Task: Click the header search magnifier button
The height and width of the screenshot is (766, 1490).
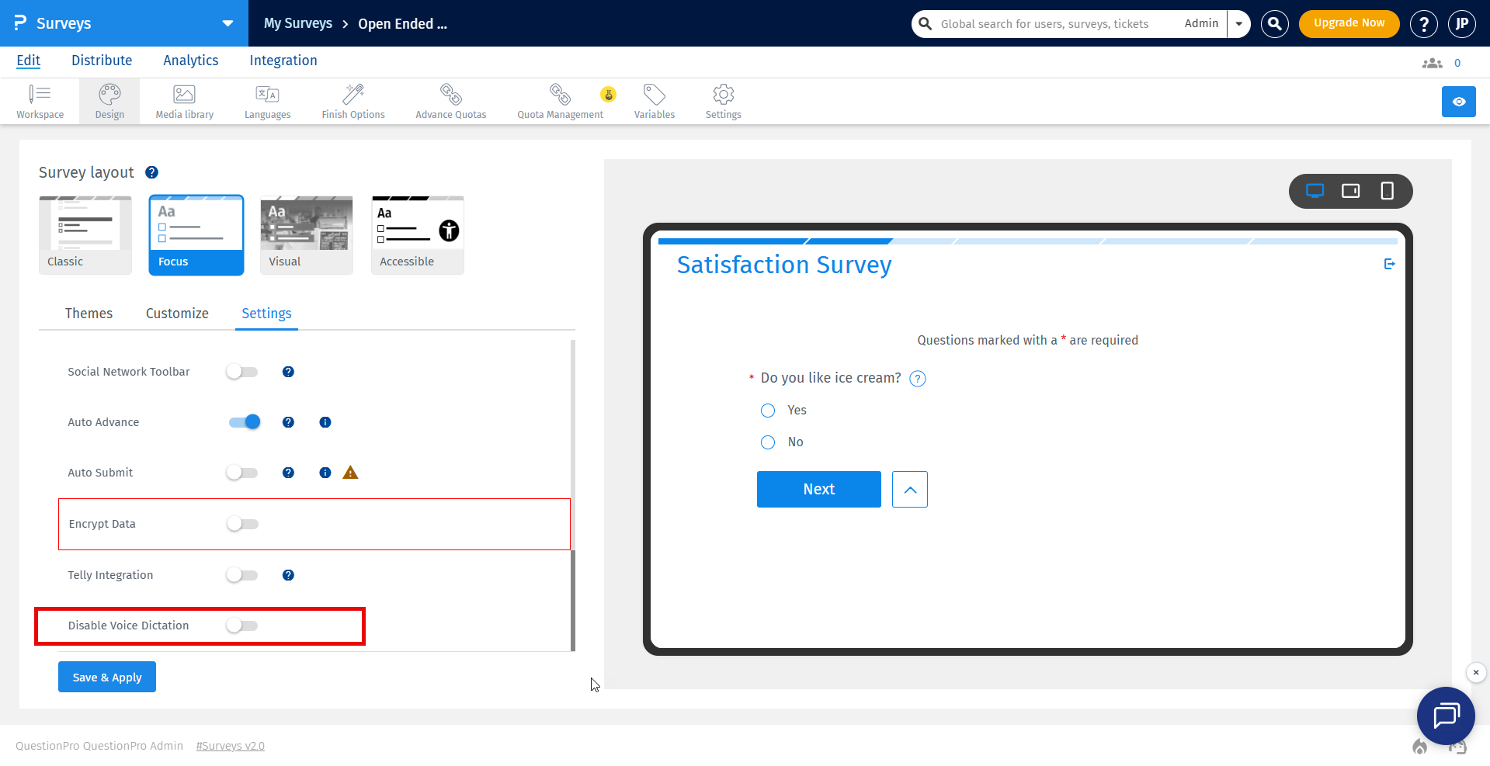Action: [1274, 24]
